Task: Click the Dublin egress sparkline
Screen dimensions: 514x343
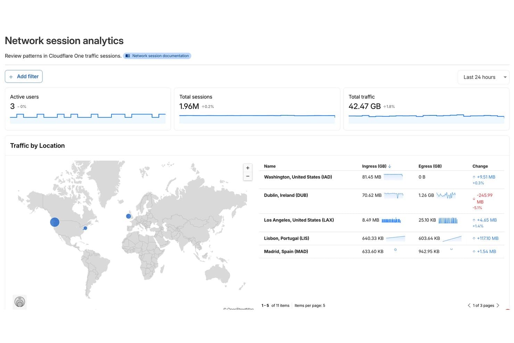Action: click(446, 195)
